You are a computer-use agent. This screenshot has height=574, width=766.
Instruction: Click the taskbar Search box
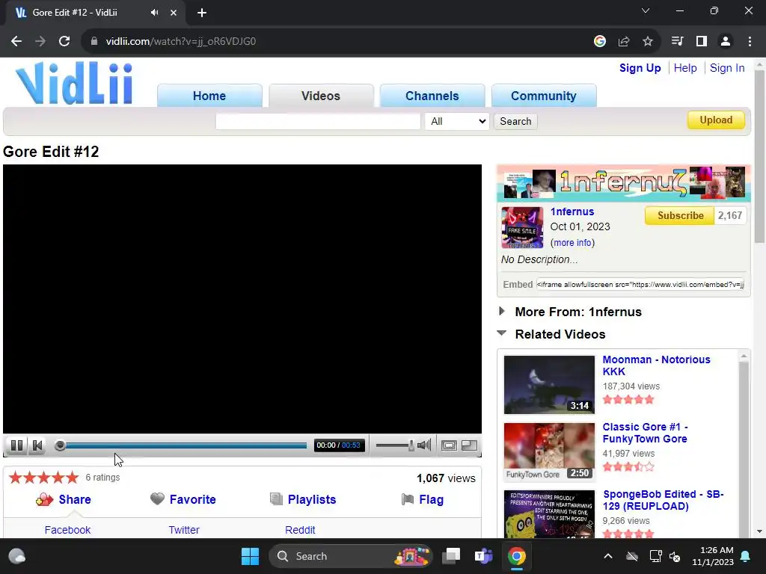[x=350, y=556]
